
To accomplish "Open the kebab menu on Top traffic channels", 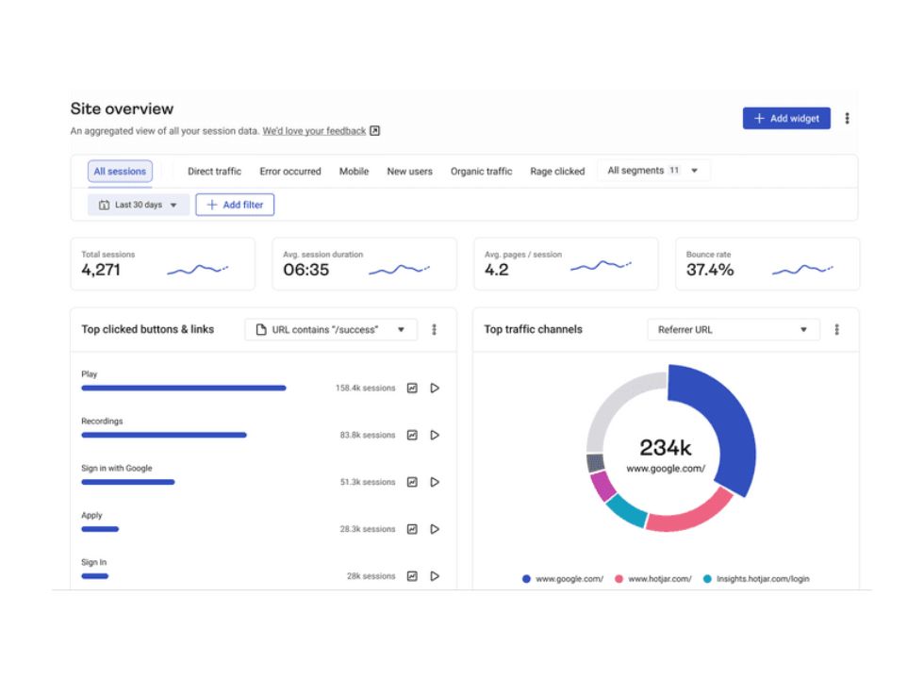I will (837, 329).
